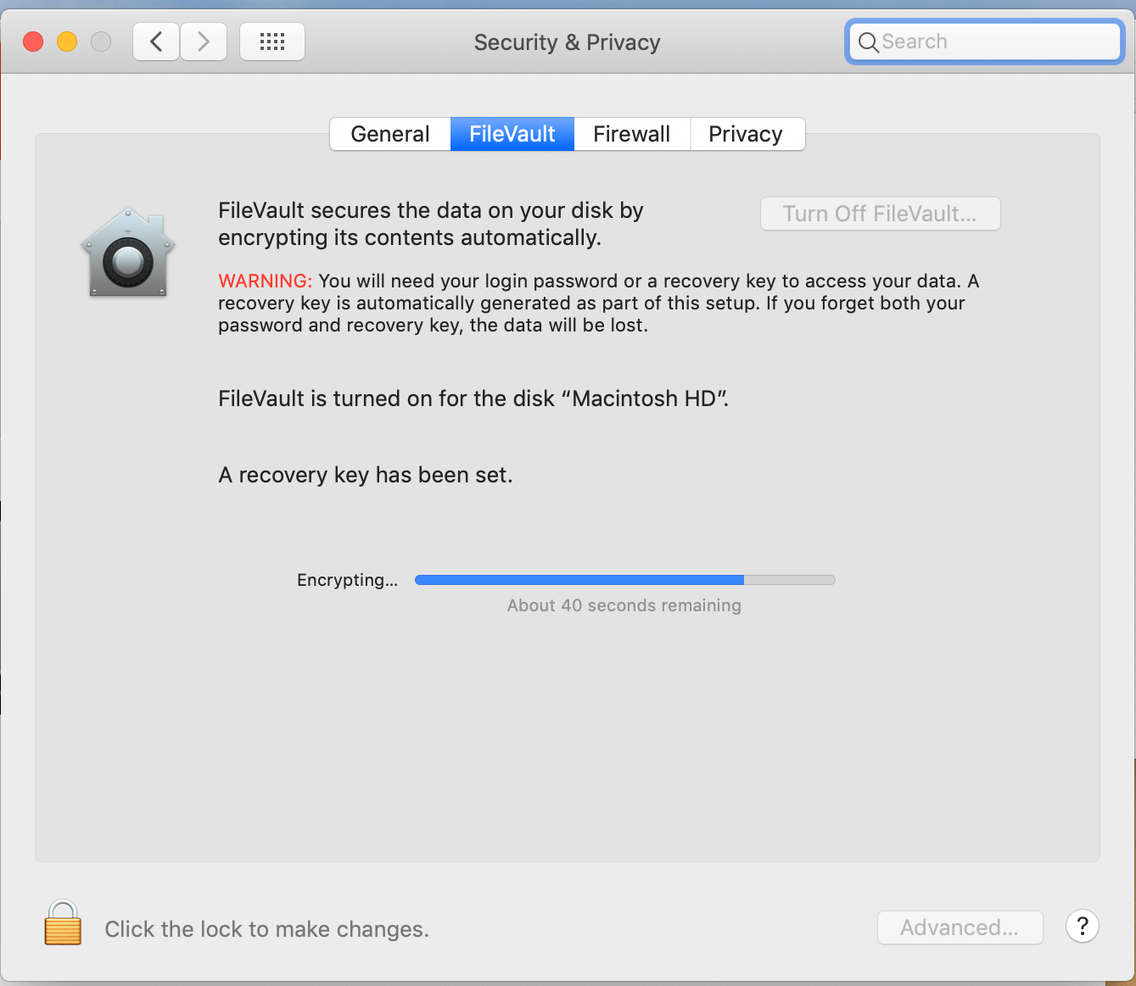
Task: Go to the Privacy tab
Action: point(746,134)
